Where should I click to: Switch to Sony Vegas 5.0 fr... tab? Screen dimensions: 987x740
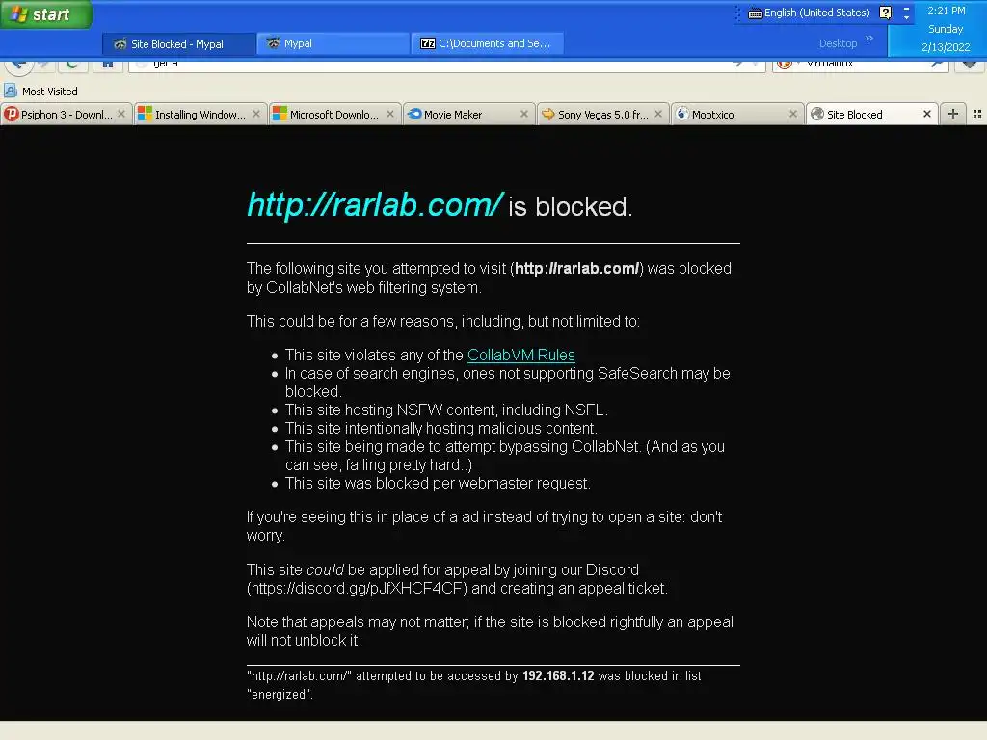point(601,115)
